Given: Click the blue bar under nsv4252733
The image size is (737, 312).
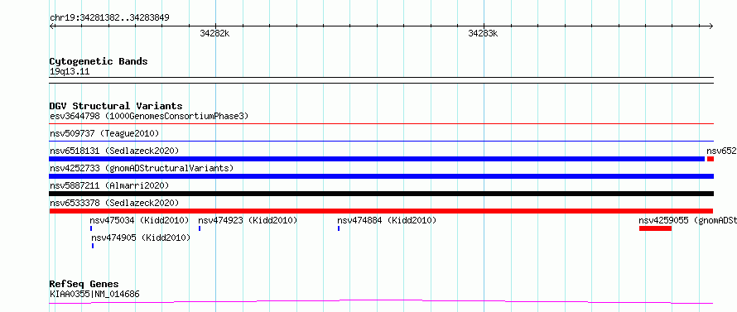Looking at the screenshot, I should pos(381,176).
